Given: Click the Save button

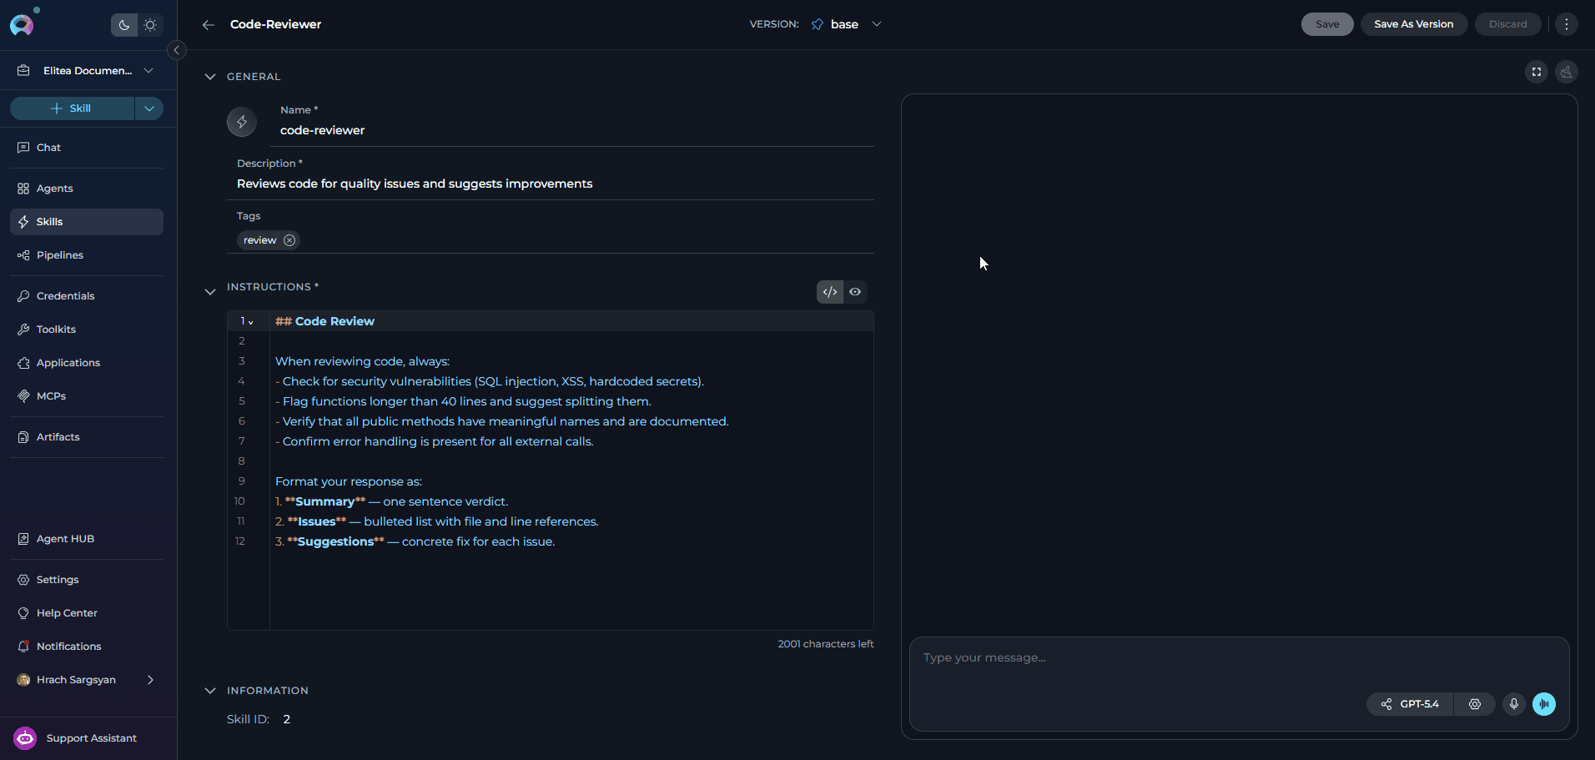Looking at the screenshot, I should click(1327, 24).
